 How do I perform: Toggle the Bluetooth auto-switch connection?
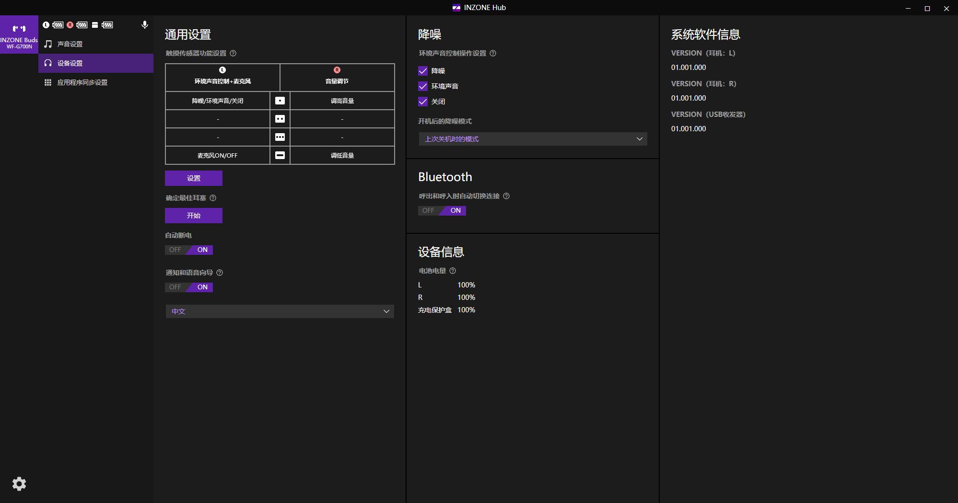[442, 210]
